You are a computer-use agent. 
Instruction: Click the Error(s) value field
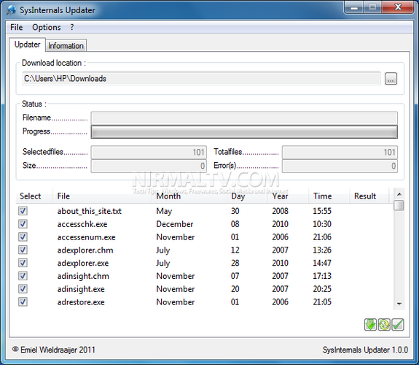coord(340,166)
